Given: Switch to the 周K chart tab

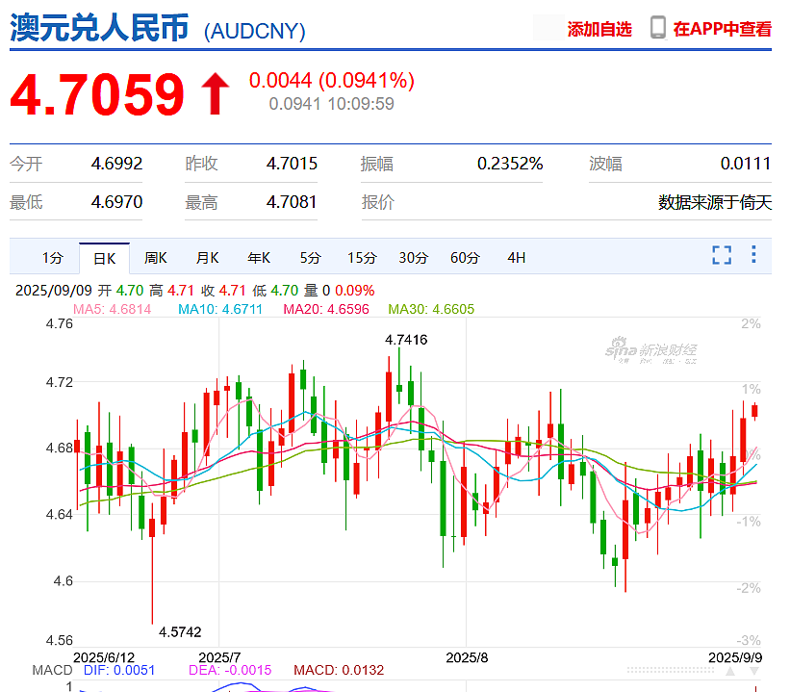Looking at the screenshot, I should [x=156, y=258].
